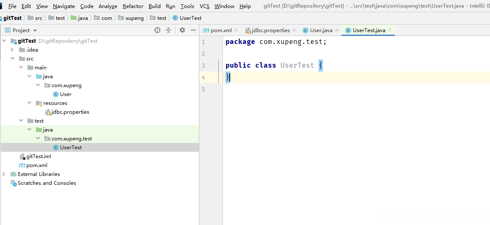Click the com.xupeng package icon

point(47,85)
